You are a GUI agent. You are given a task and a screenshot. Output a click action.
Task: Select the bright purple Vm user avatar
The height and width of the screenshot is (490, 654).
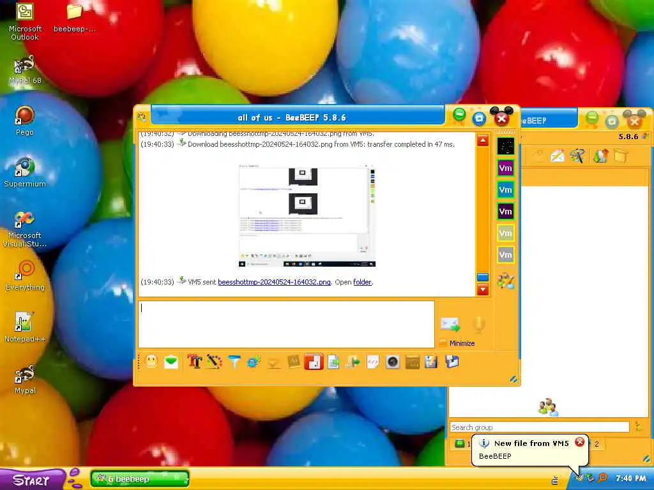point(506,168)
